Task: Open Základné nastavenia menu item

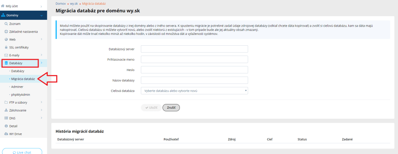Action: [x=23, y=32]
